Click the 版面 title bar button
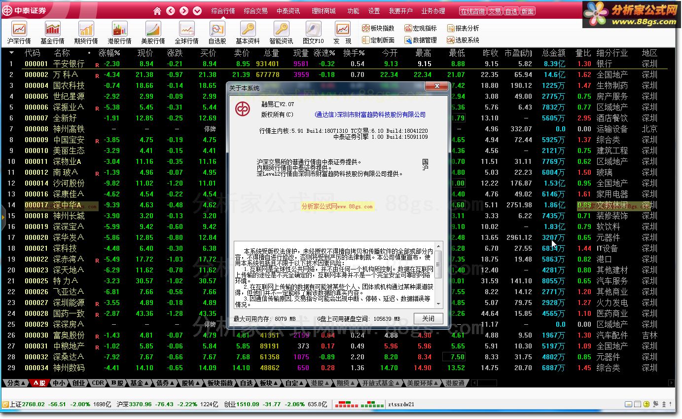The height and width of the screenshot is (419, 682). click(x=527, y=11)
